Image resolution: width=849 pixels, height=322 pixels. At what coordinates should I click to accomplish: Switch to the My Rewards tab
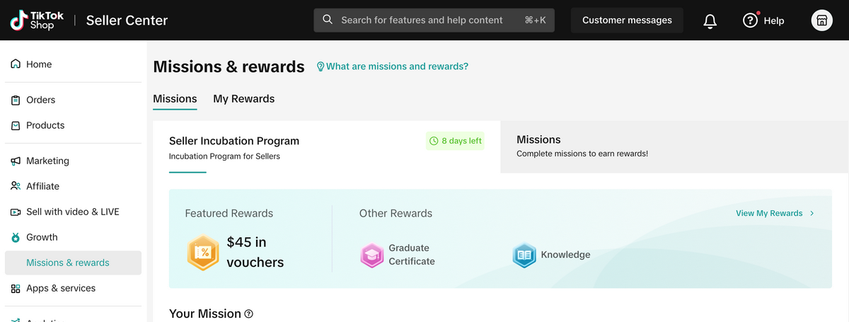coord(243,99)
